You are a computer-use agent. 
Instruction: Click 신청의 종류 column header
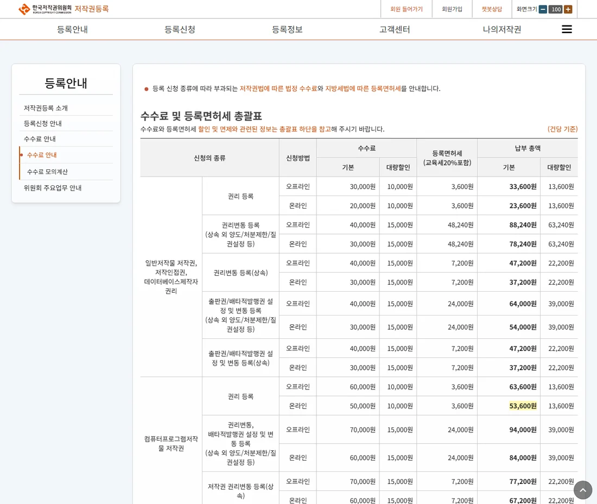(209, 158)
